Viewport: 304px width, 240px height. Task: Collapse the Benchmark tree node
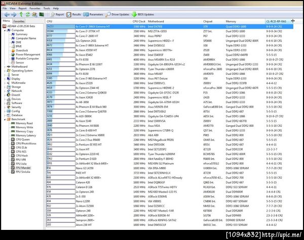5,119
